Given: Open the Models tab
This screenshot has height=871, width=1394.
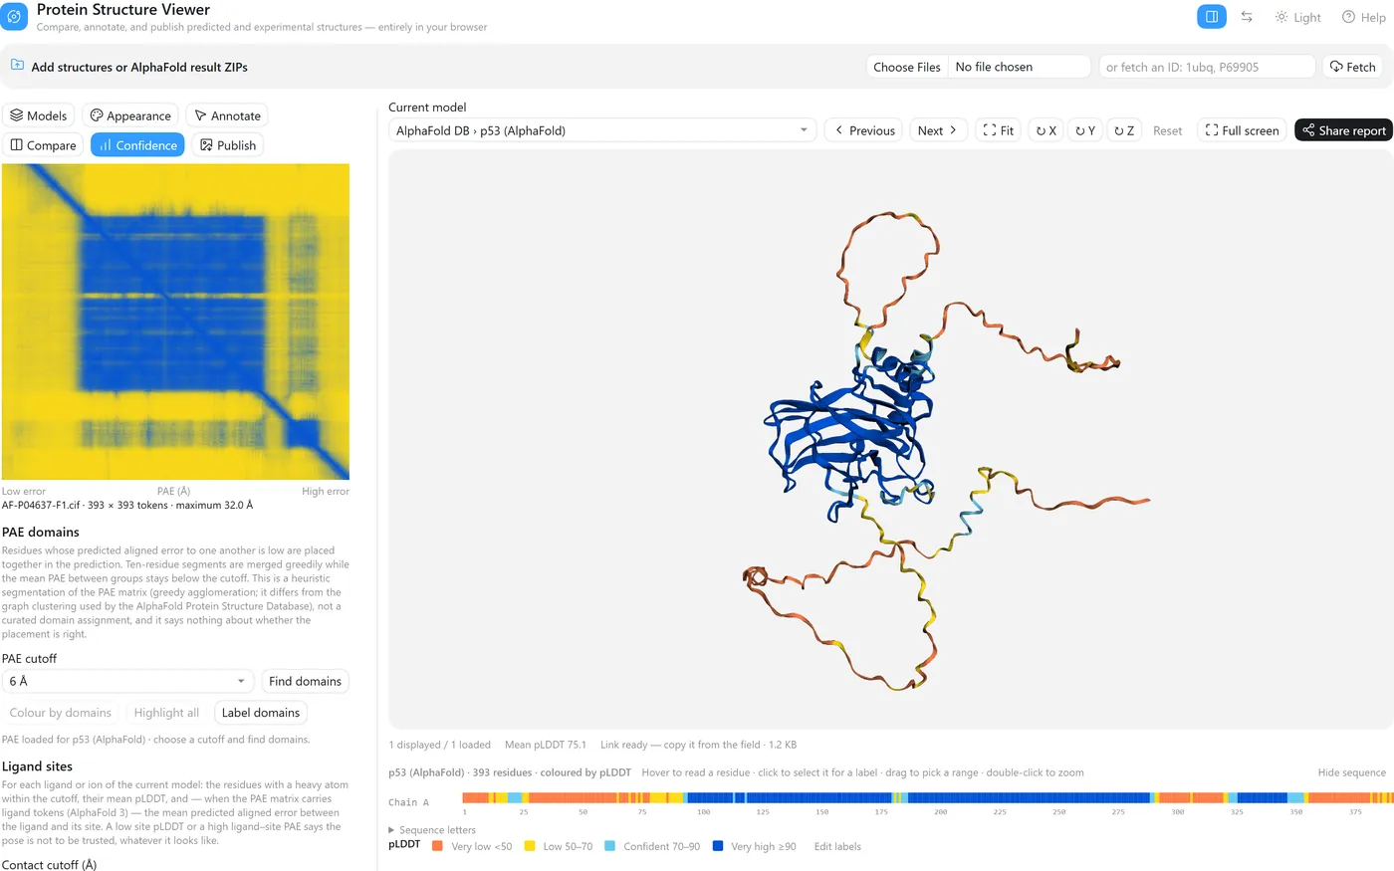Looking at the screenshot, I should click(x=39, y=115).
